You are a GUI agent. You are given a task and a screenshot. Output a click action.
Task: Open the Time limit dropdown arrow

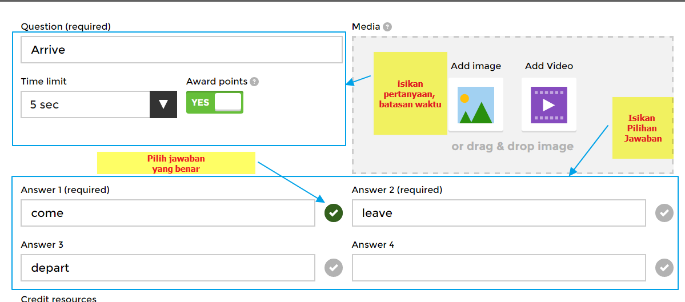(x=163, y=104)
